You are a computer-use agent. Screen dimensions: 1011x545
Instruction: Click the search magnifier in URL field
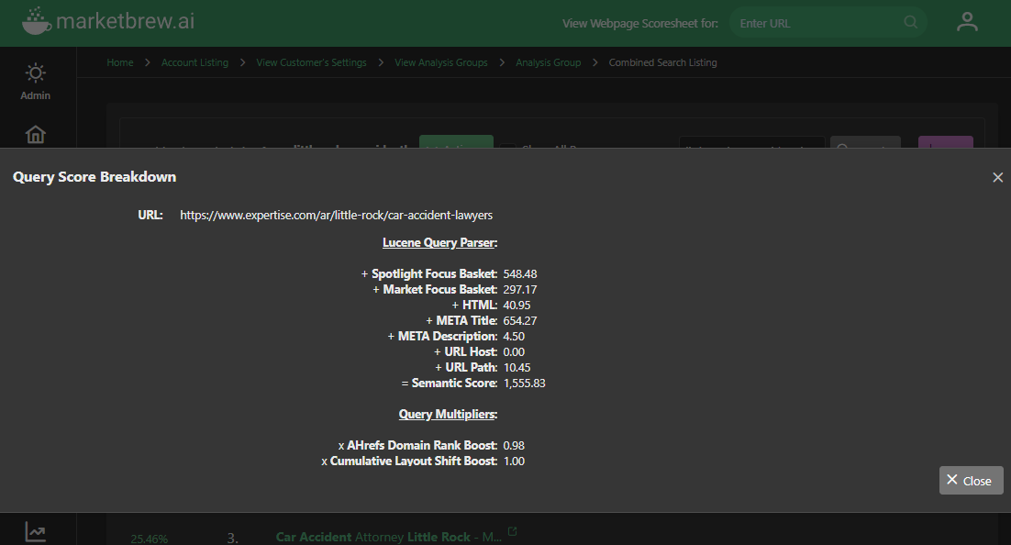coord(910,23)
